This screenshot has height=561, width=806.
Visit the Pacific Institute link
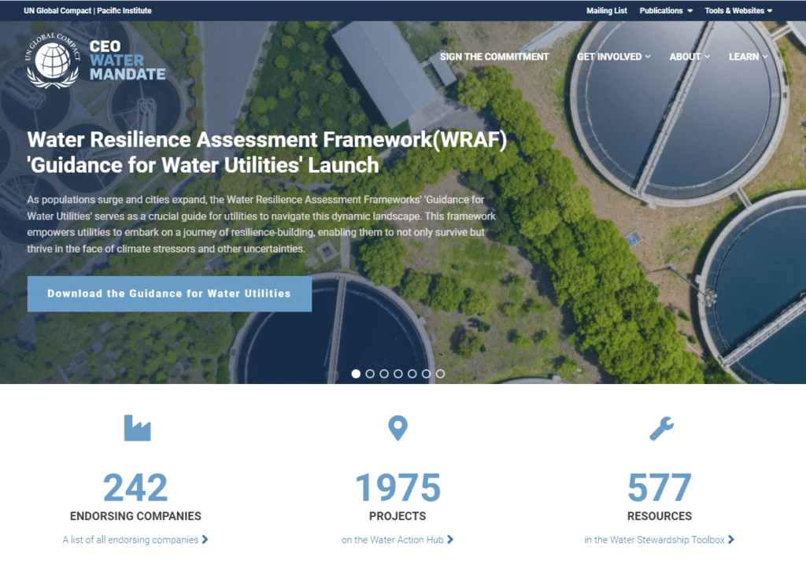click(124, 11)
